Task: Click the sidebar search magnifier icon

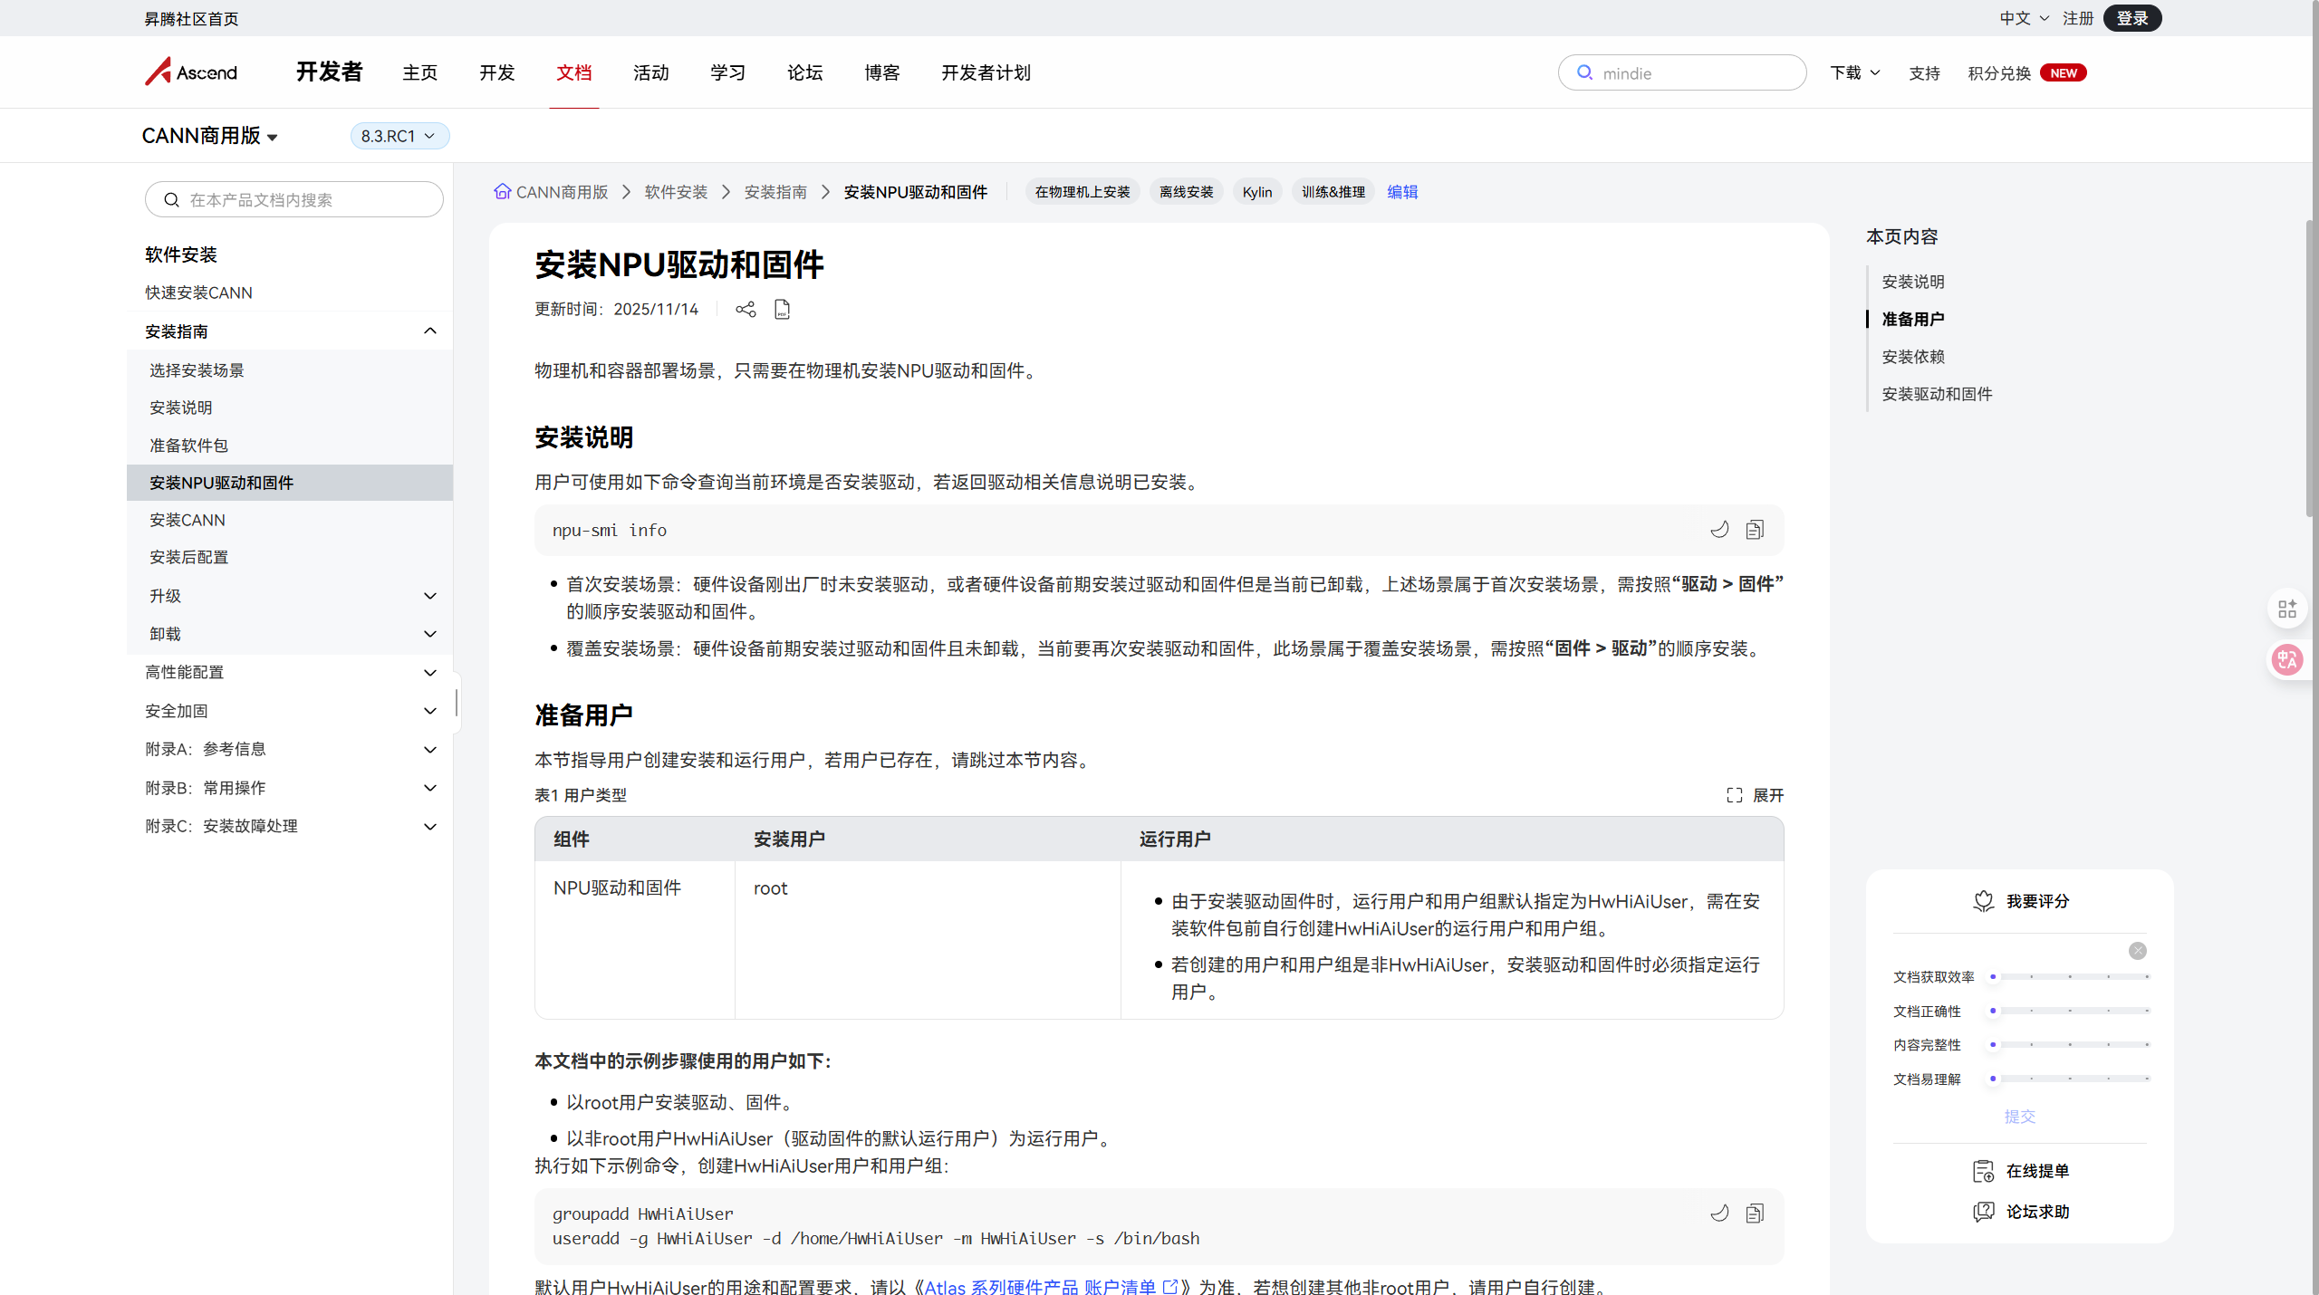Action: (171, 199)
